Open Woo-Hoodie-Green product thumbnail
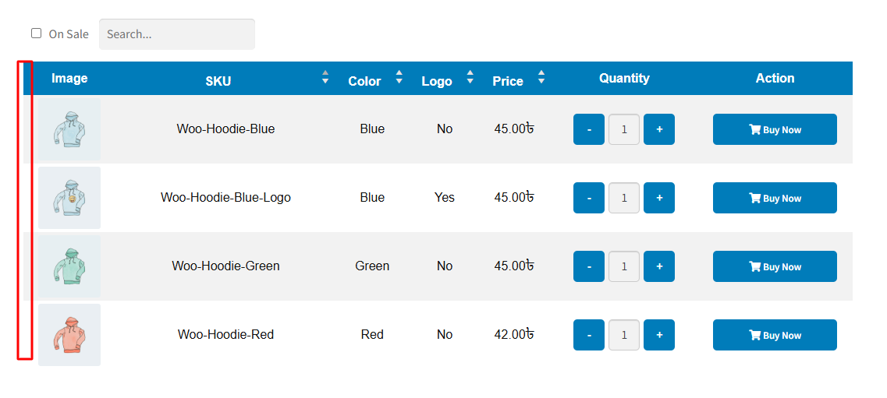 point(69,266)
